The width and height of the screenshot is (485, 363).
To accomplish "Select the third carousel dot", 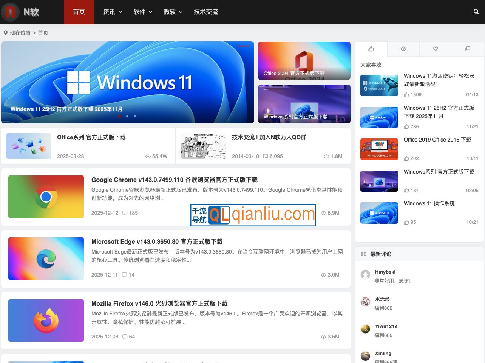I will tap(135, 117).
